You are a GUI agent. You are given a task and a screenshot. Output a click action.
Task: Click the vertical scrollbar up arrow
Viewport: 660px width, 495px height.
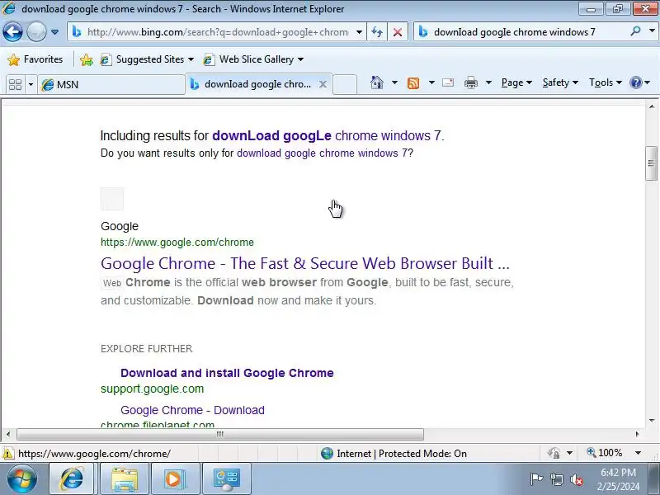(652, 106)
